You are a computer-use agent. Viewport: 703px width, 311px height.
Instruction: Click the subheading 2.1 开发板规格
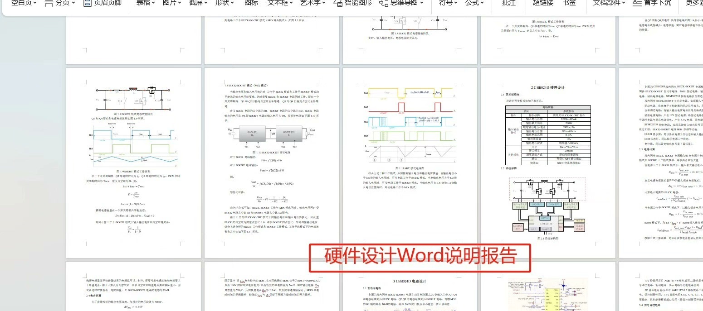coord(511,95)
